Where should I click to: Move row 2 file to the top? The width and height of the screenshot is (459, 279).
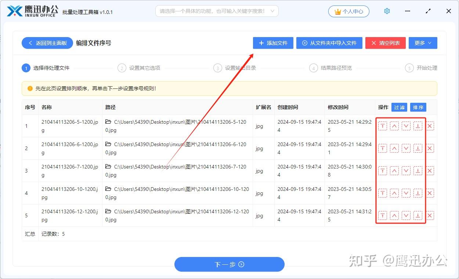coord(383,148)
